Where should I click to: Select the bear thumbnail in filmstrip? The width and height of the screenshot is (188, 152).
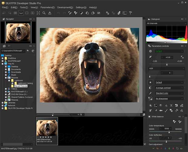tap(47, 128)
